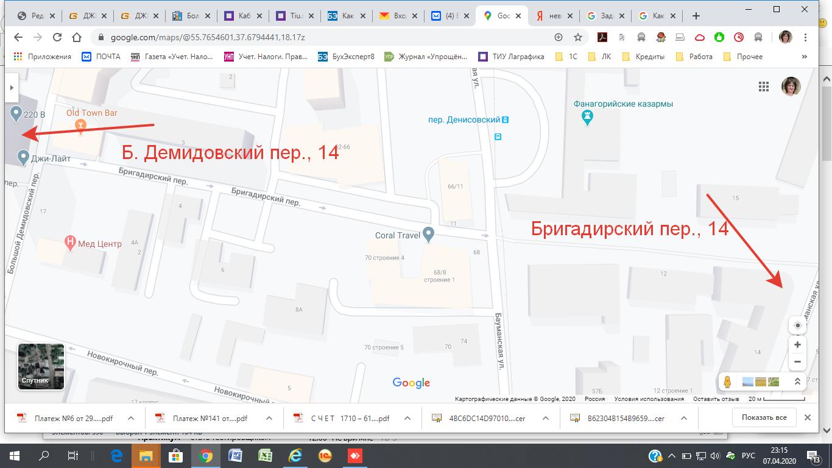Screen dimensions: 832x468
Task: Show my current location on the map
Action: click(x=797, y=325)
